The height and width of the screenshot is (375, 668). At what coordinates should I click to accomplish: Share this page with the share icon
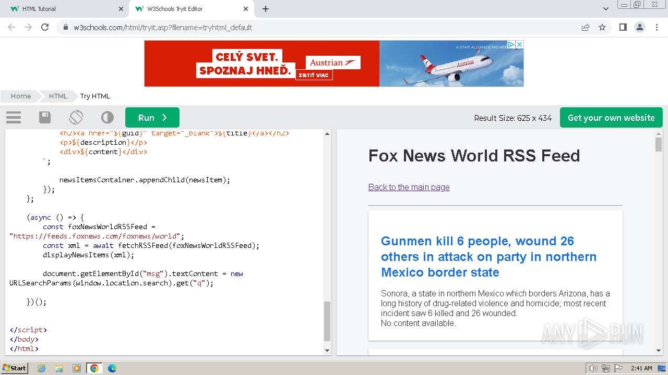[586, 27]
